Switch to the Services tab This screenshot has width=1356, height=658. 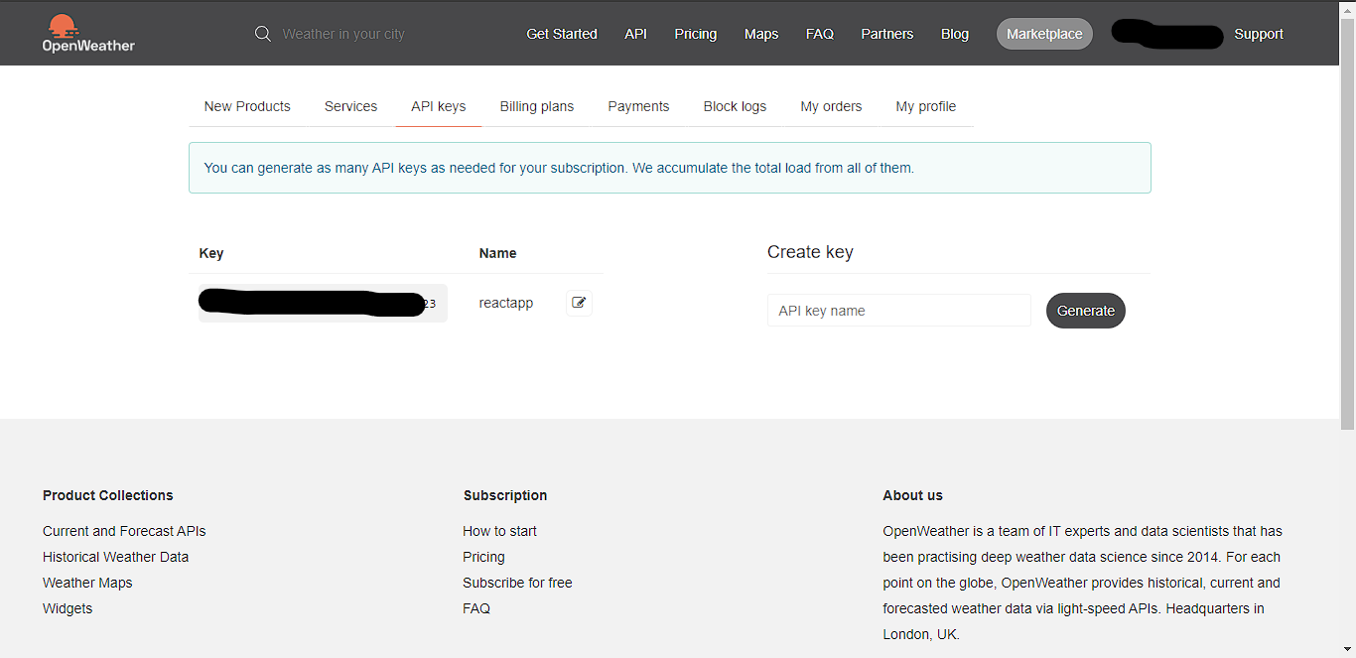(x=350, y=106)
